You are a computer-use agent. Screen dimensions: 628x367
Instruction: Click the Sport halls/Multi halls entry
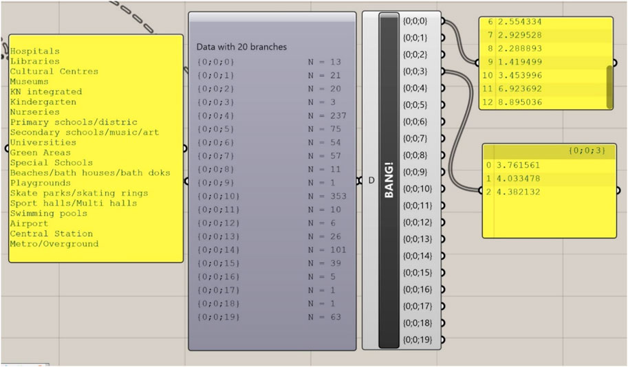point(74,203)
